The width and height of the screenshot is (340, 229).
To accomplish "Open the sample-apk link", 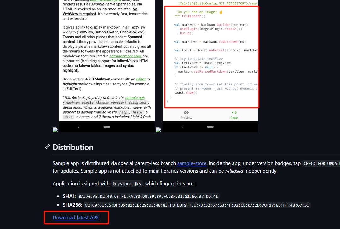I will tap(135, 98).
